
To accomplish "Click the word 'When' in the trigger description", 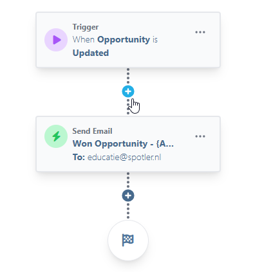I will 84,40.
